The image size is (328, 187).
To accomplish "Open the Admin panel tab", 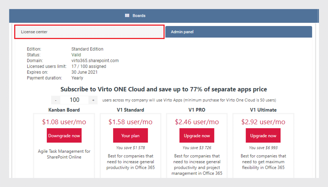I will pyautogui.click(x=238, y=32).
